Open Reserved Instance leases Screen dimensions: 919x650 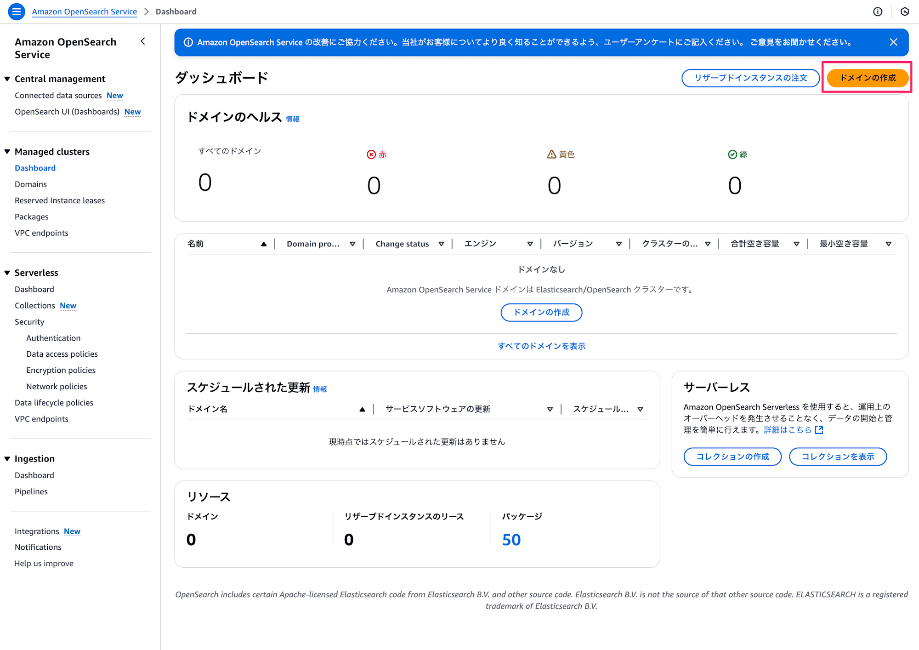(x=60, y=200)
